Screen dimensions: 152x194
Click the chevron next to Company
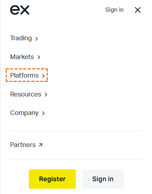(43, 113)
